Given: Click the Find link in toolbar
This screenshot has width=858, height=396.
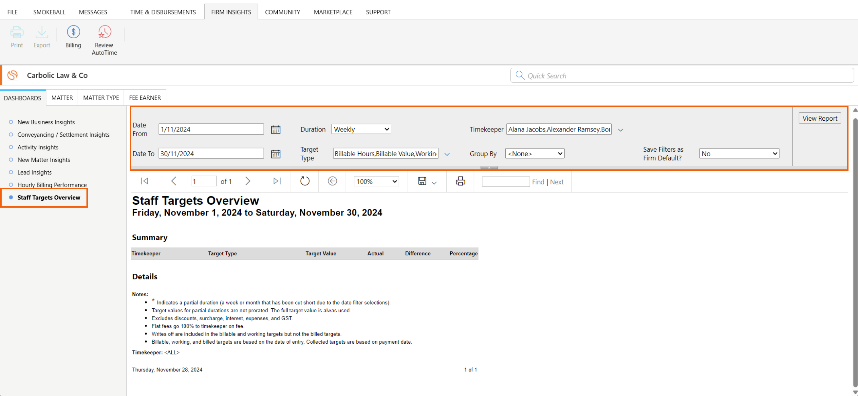Looking at the screenshot, I should click(538, 182).
